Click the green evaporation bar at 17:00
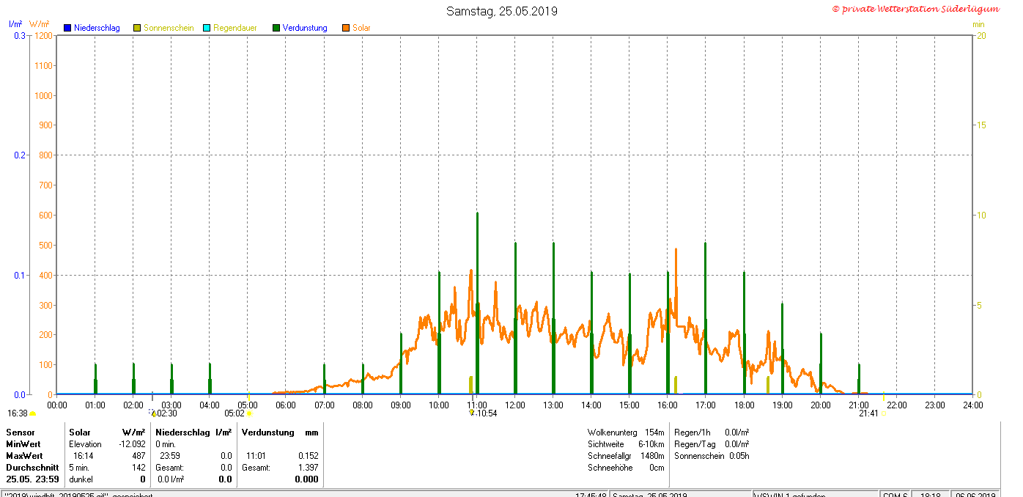 pos(706,318)
